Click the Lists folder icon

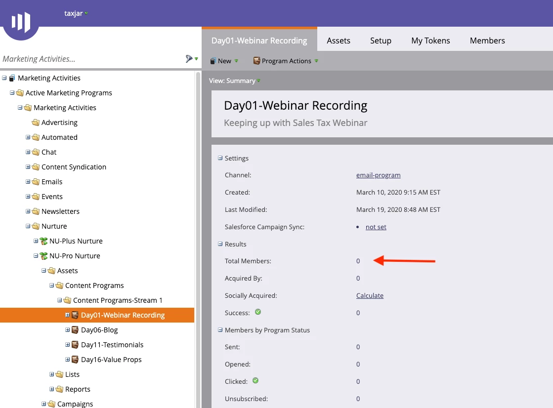pyautogui.click(x=60, y=374)
